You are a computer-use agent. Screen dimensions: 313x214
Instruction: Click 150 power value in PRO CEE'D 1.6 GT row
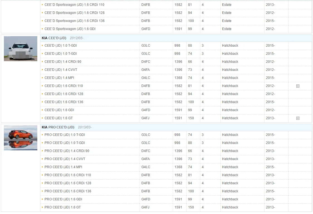(191, 207)
